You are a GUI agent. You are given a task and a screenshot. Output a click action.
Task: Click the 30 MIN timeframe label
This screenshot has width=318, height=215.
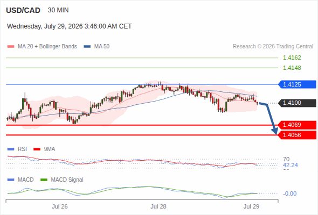(58, 10)
